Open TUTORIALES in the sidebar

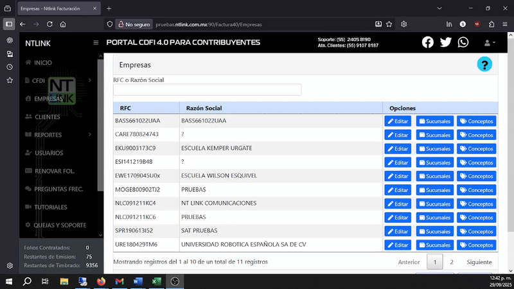(50, 207)
